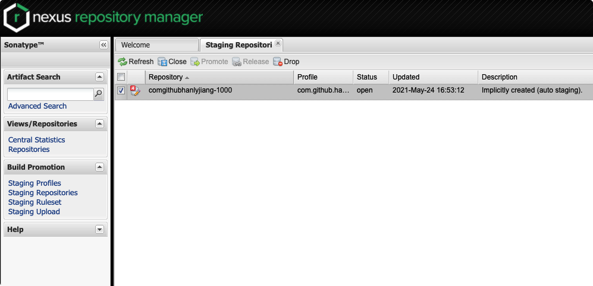The width and height of the screenshot is (593, 286).
Task: Sort by the Profile column header
Action: point(324,77)
